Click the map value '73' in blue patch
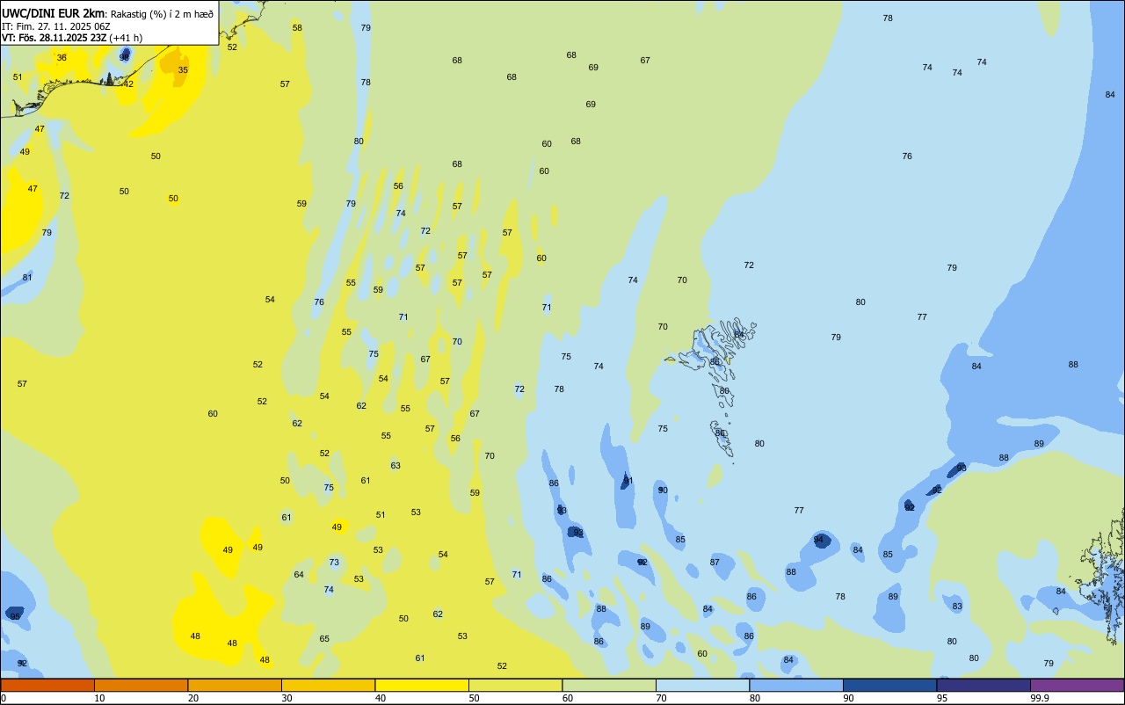Viewport: 1125px width, 705px height. [x=334, y=563]
